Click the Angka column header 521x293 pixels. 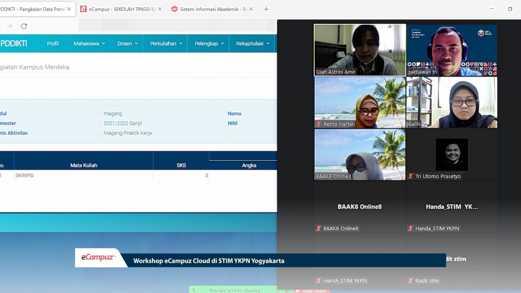point(249,165)
